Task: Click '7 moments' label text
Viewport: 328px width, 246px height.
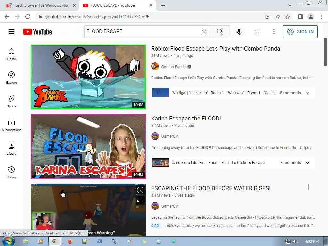Action: click(x=290, y=163)
